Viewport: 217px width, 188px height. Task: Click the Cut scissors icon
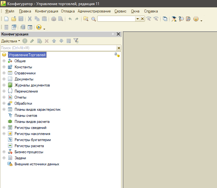pos(30,19)
